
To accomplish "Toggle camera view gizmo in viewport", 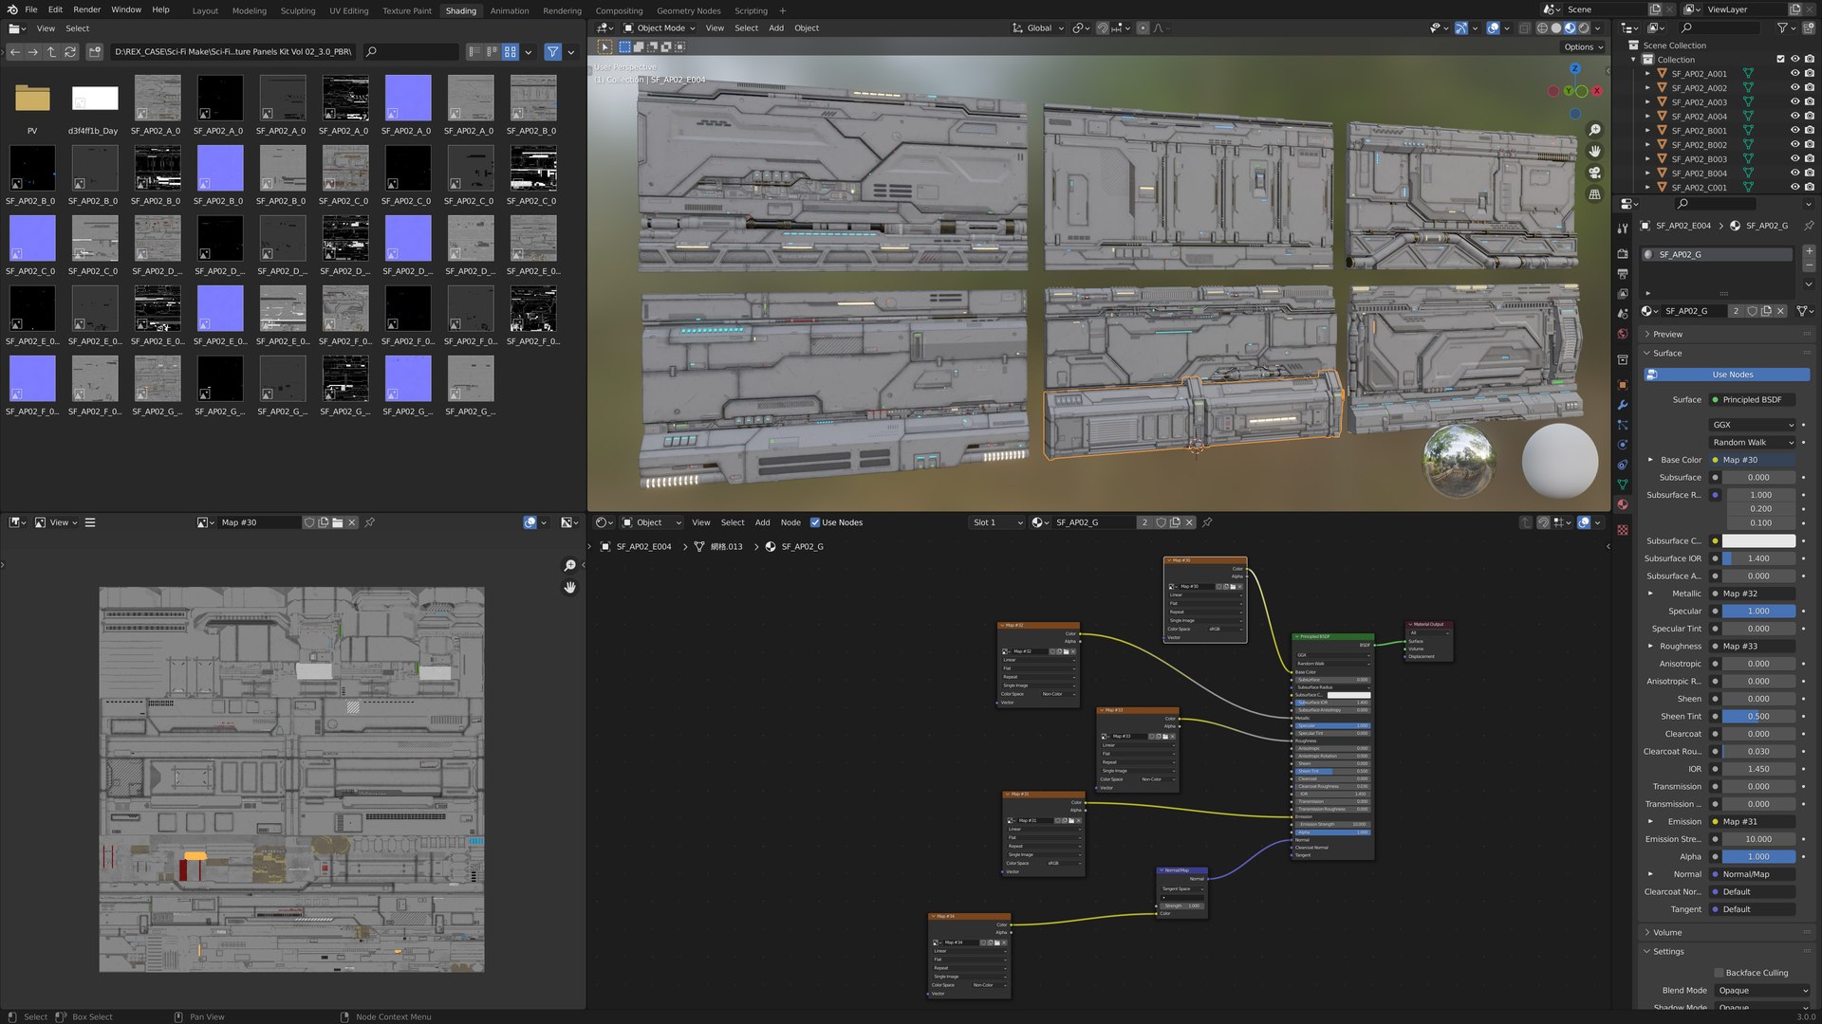I will click(x=1595, y=173).
